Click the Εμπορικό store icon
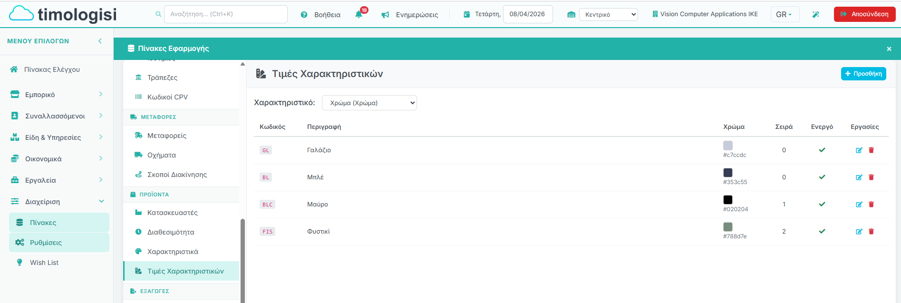Viewport: 901px width, 303px height. 15,94
